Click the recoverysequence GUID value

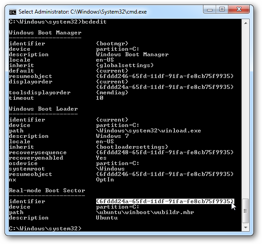(165, 152)
